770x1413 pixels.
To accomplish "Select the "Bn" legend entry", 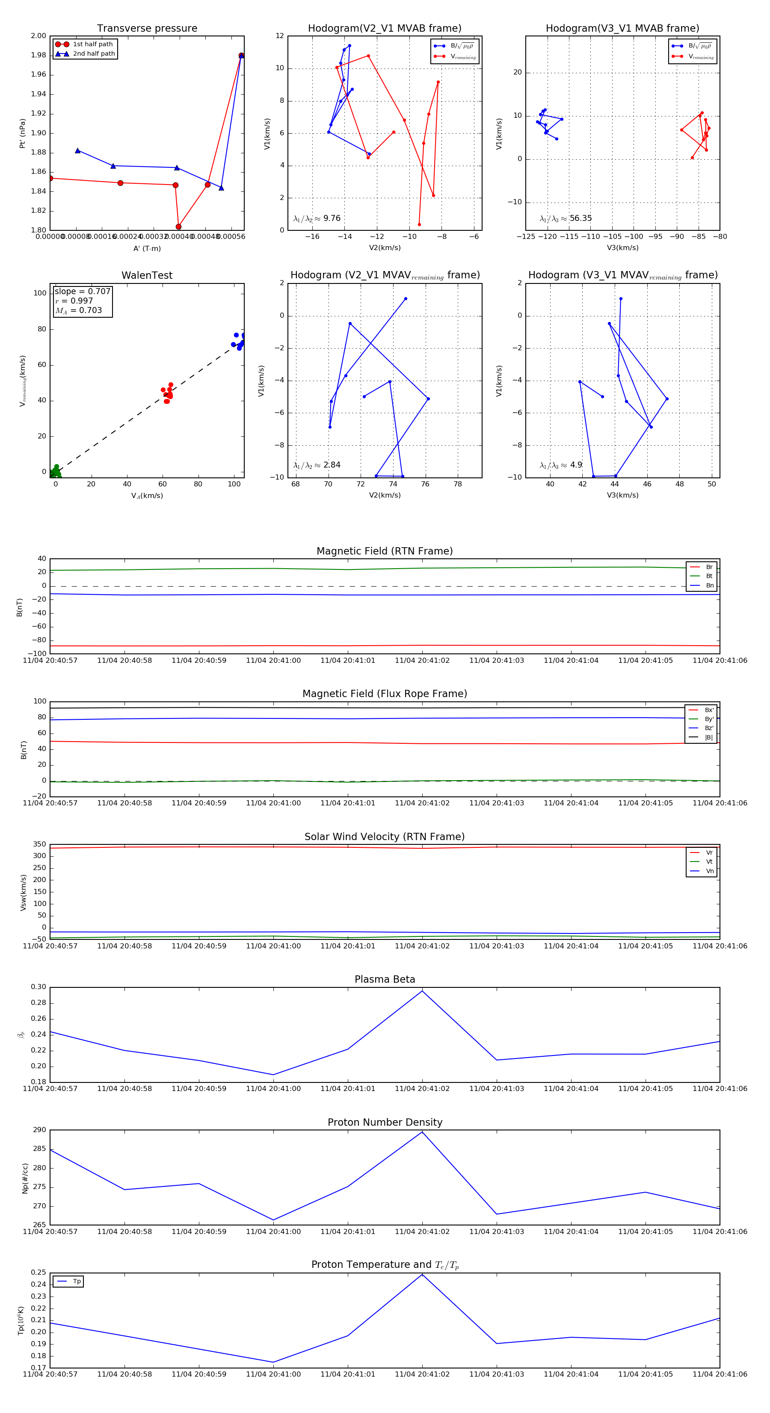I will (x=702, y=586).
